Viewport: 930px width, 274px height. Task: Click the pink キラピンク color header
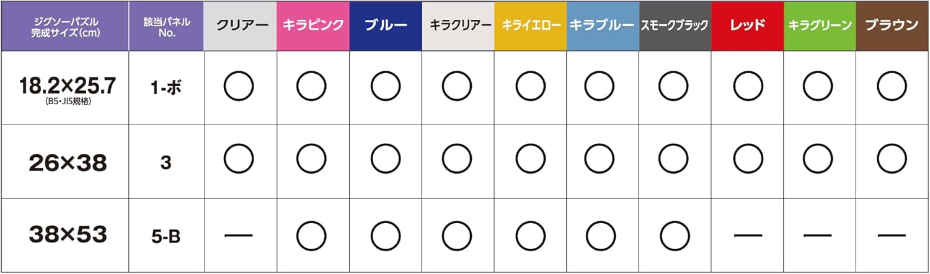[x=313, y=26]
